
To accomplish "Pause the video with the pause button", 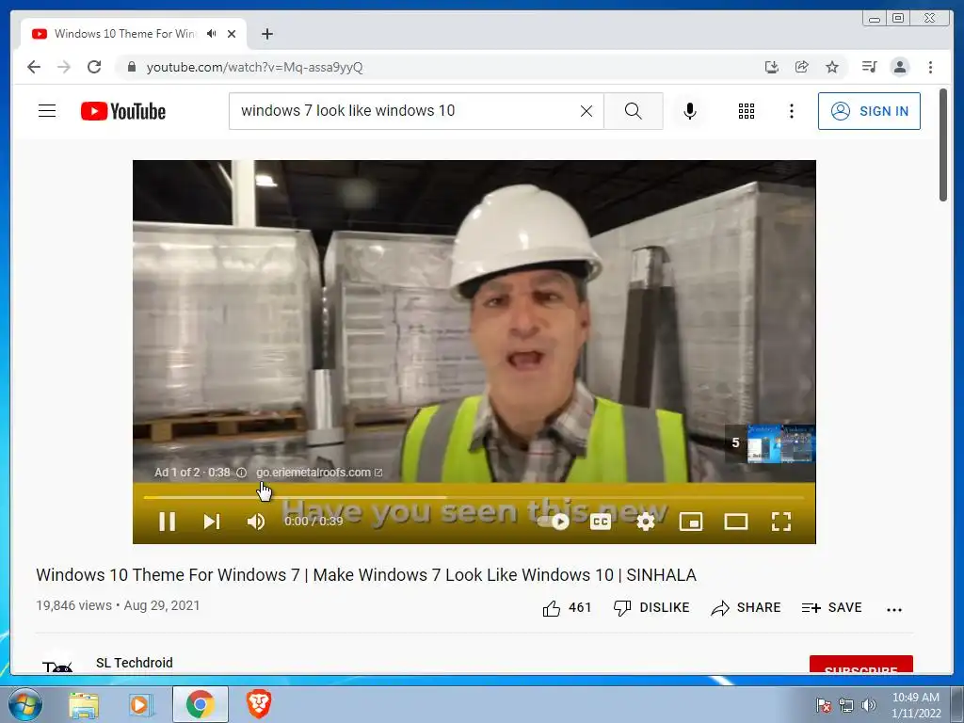I will coord(168,522).
